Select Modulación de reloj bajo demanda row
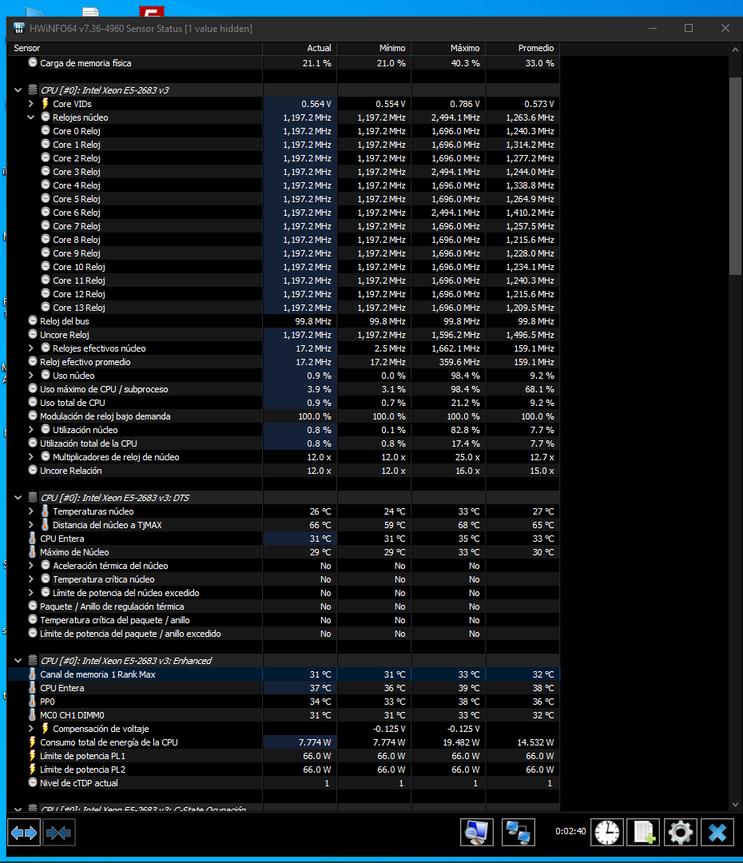This screenshot has height=863, width=743. [x=284, y=416]
